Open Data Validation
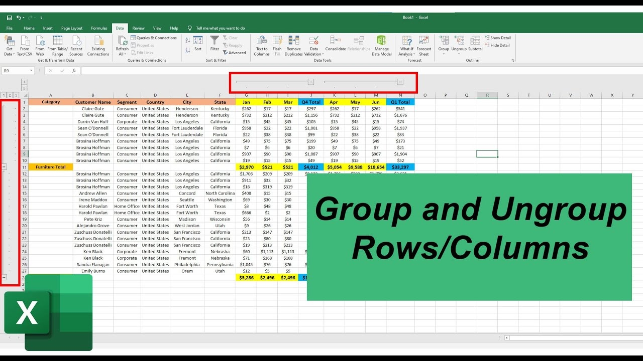 313,45
